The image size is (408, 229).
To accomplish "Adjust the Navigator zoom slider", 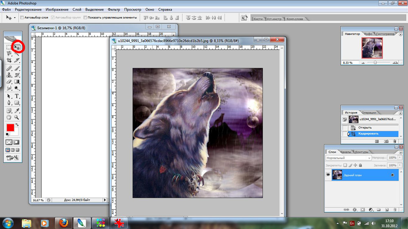I will [x=375, y=63].
